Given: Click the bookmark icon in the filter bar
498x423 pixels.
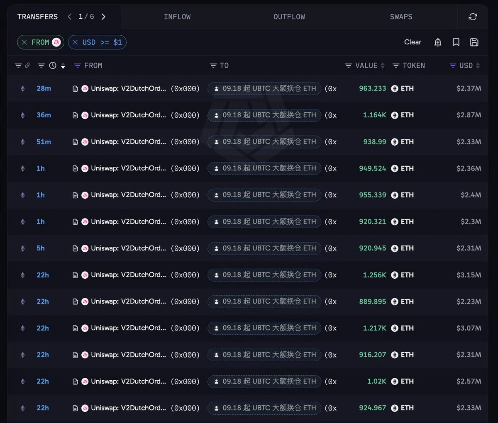Looking at the screenshot, I should (456, 42).
